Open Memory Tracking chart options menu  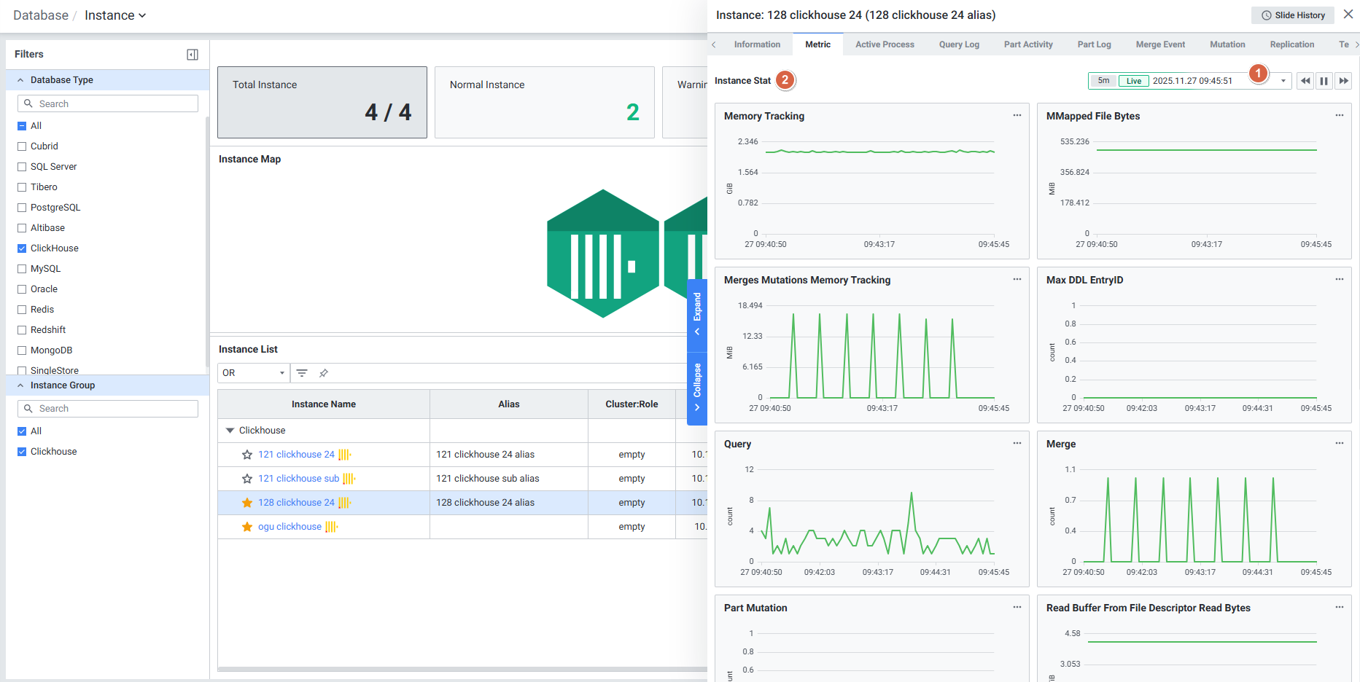(1017, 116)
